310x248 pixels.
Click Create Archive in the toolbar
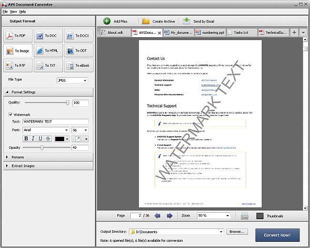coord(158,21)
